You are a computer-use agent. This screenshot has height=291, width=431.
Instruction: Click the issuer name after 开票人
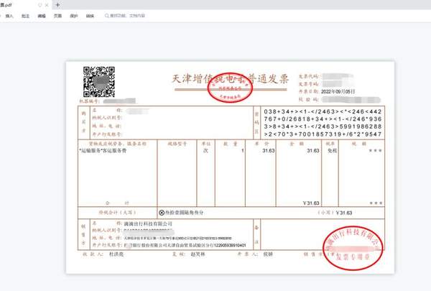(x=268, y=254)
